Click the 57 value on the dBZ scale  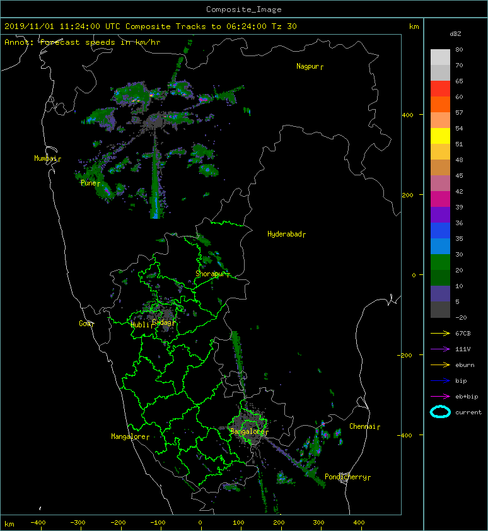pos(459,112)
